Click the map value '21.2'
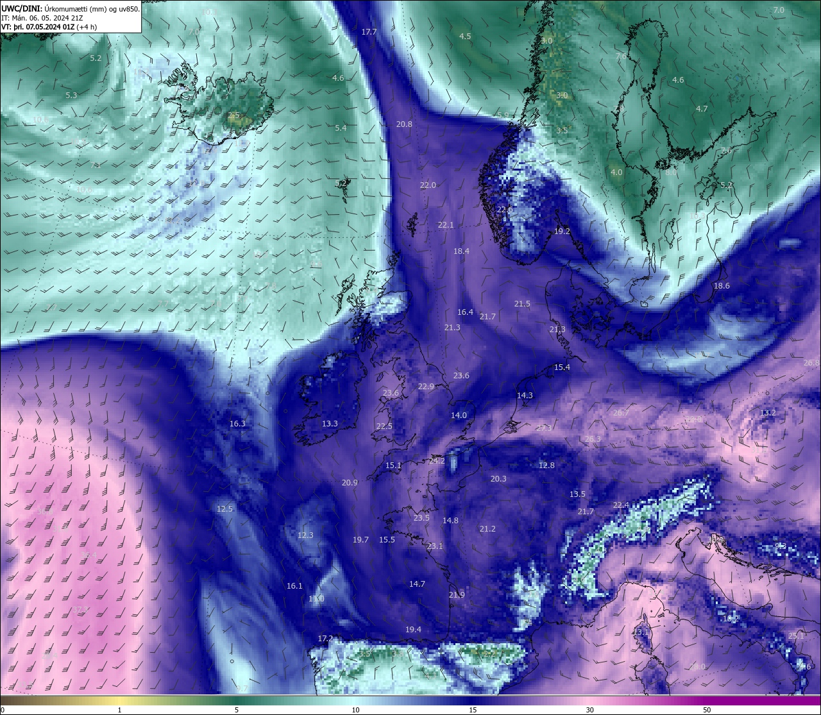This screenshot has width=821, height=715. click(x=487, y=528)
